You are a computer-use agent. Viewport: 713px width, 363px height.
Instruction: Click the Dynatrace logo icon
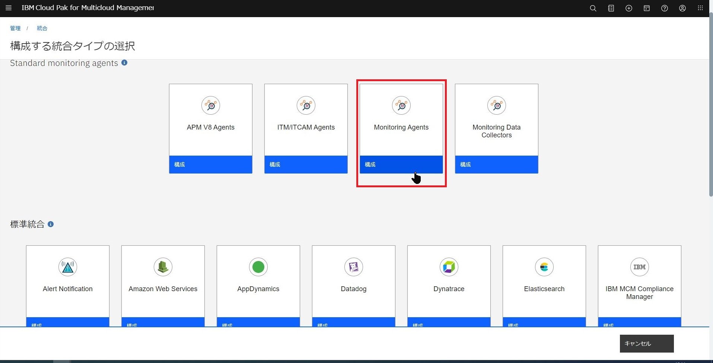[x=449, y=267]
